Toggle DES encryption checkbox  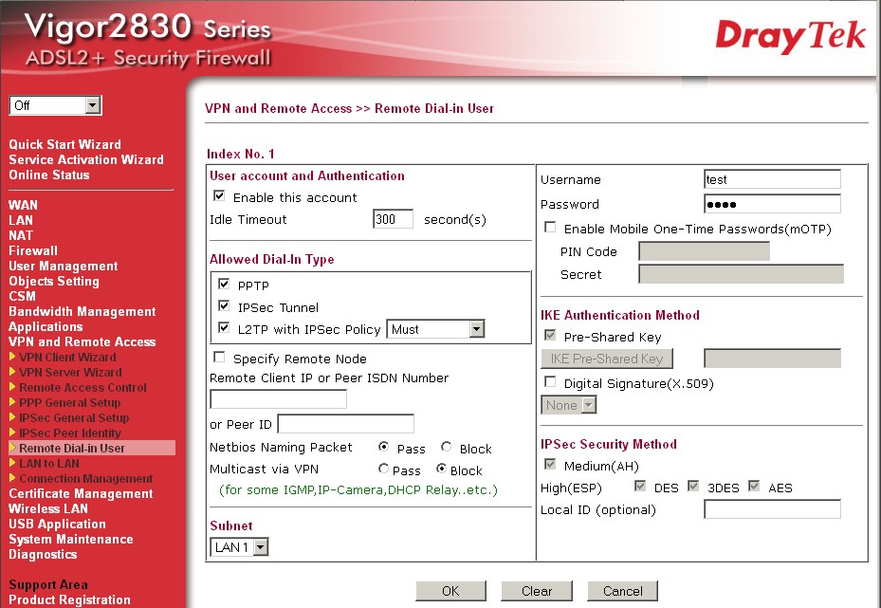(639, 486)
